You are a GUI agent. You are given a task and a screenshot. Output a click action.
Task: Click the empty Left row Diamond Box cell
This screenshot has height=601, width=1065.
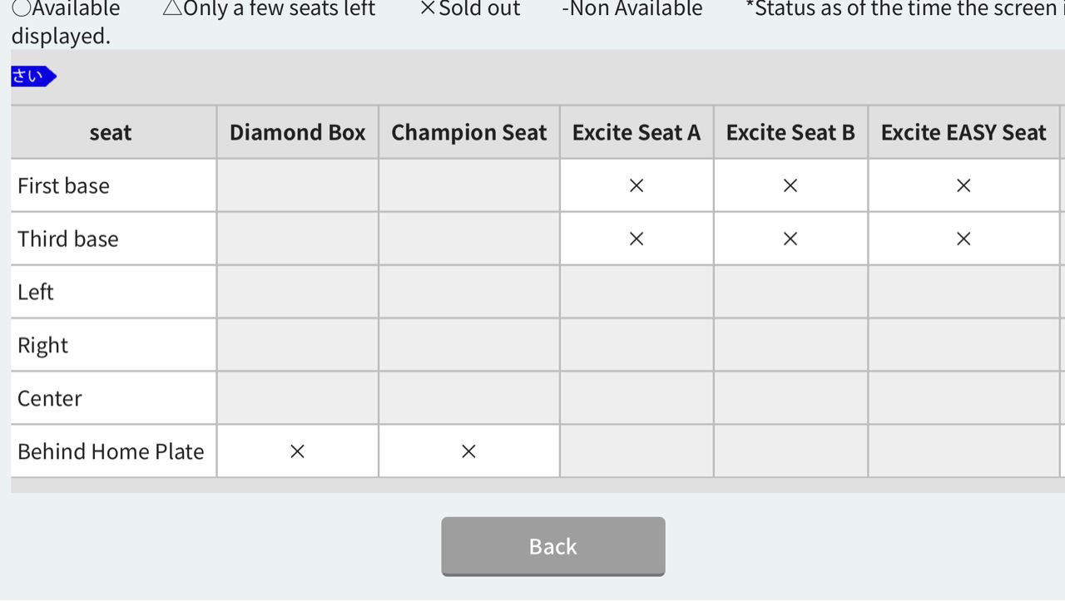pos(297,292)
